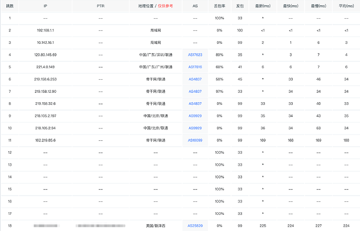Click the 丢包率 column header

click(x=220, y=6)
